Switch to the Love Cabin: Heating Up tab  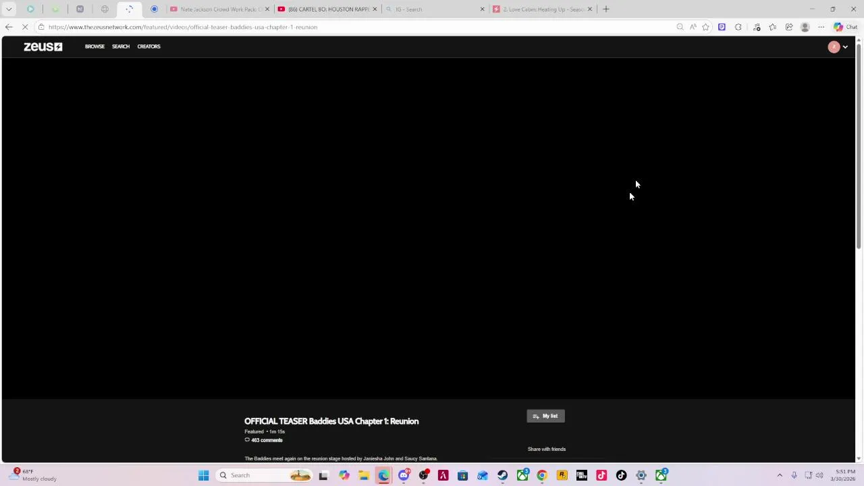click(x=542, y=9)
